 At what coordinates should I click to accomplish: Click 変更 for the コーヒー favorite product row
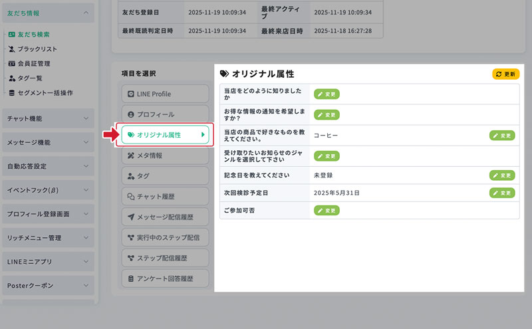(x=502, y=135)
